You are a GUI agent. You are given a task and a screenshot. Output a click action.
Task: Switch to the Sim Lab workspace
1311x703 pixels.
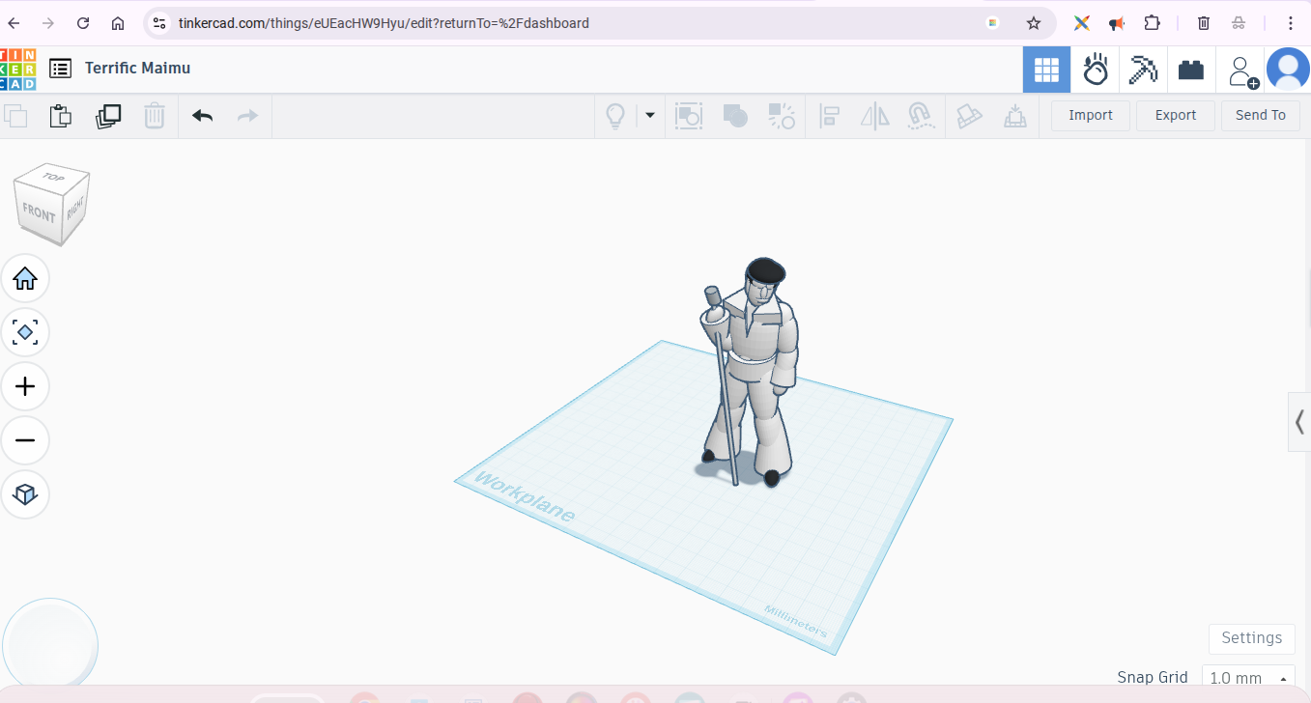(x=1096, y=70)
